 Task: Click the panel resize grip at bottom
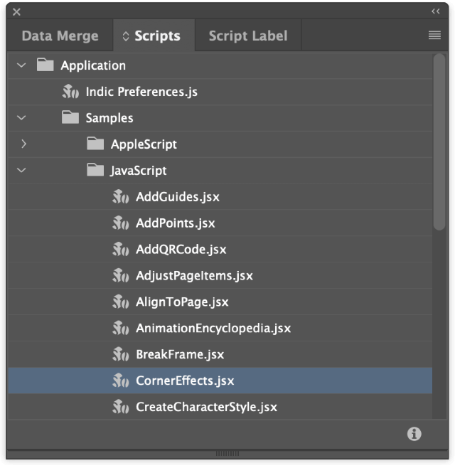click(227, 453)
